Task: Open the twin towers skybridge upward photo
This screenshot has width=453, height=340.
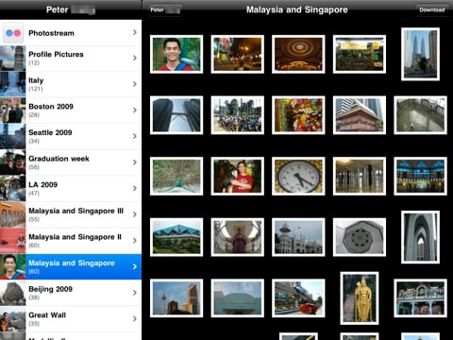Action: pyautogui.click(x=176, y=115)
